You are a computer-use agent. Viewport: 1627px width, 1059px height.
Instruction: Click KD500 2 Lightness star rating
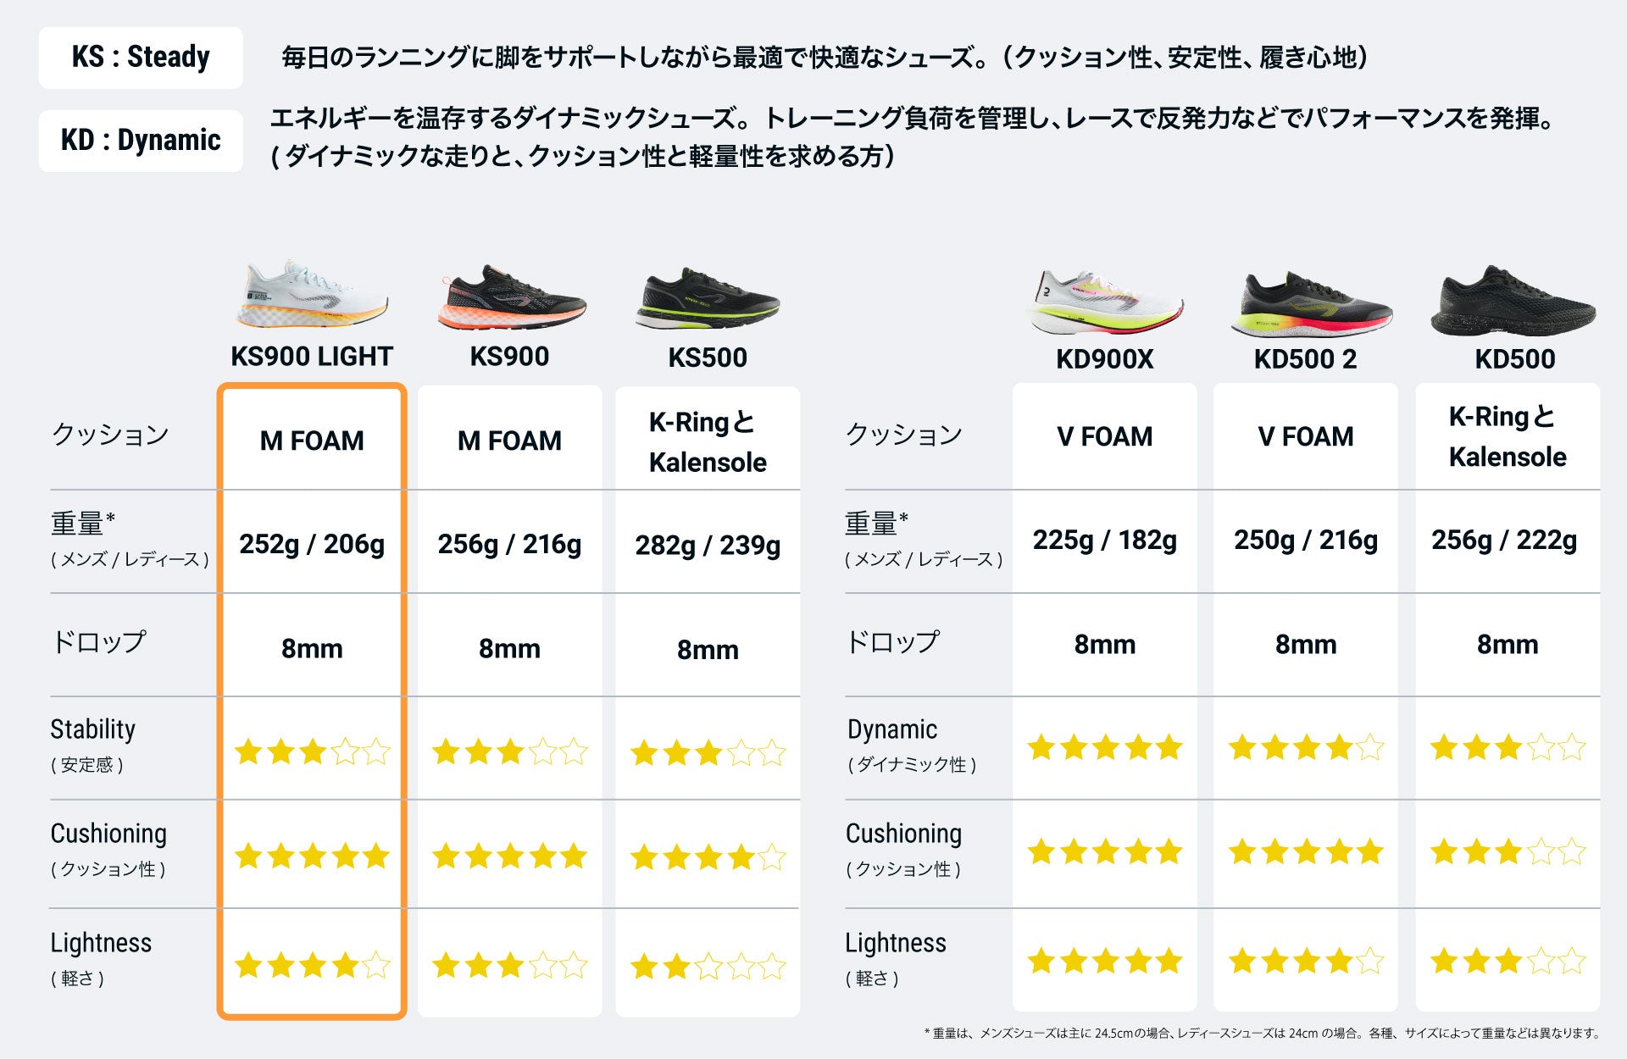coord(1306,962)
